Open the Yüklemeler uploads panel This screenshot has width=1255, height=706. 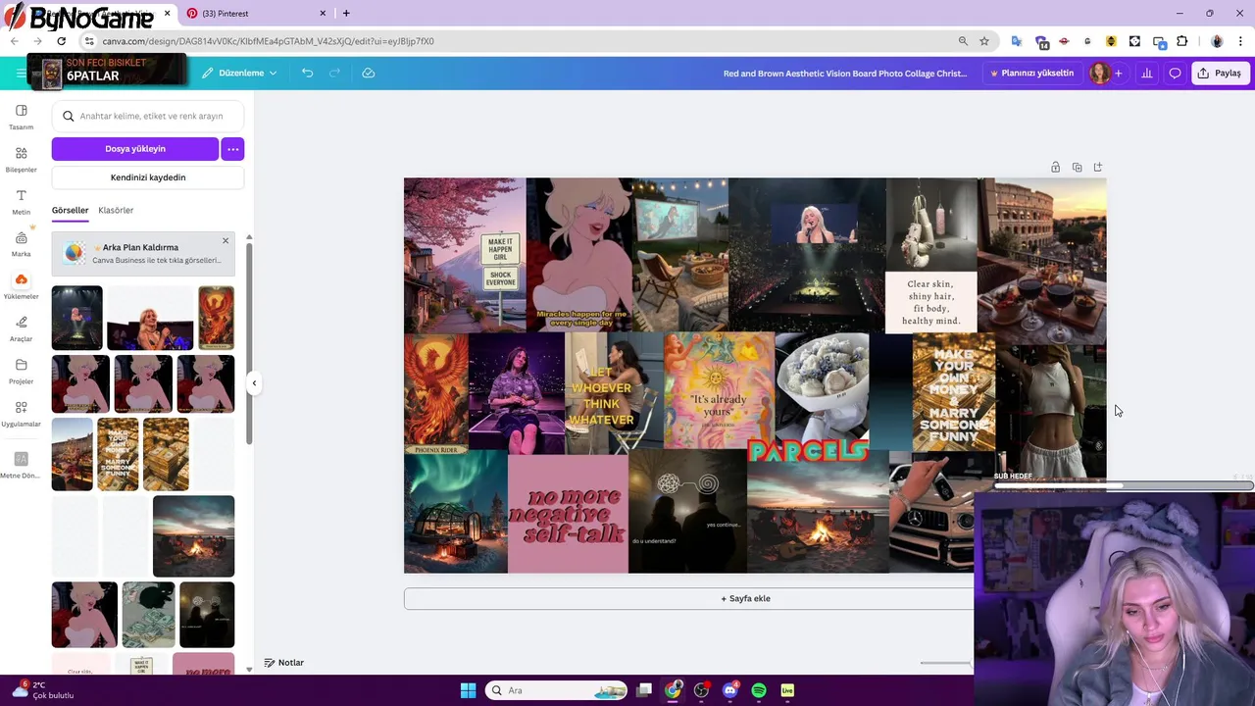point(21,286)
